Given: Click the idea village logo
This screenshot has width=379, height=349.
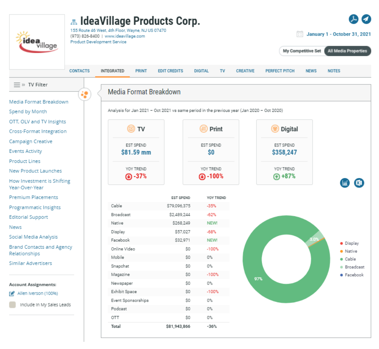Looking at the screenshot, I should click(37, 42).
